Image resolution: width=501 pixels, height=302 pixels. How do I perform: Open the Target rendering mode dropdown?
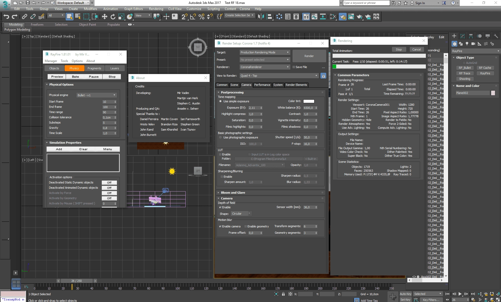[264, 52]
